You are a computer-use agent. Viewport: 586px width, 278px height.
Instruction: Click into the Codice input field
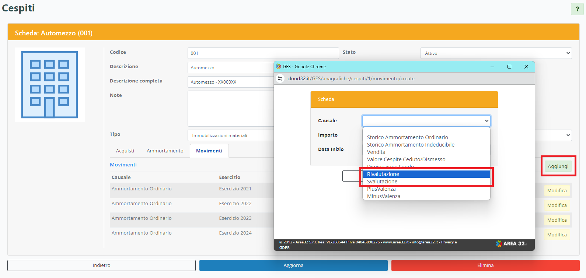pyautogui.click(x=263, y=53)
